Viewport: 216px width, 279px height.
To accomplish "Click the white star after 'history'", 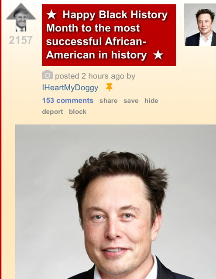I will click(x=158, y=55).
